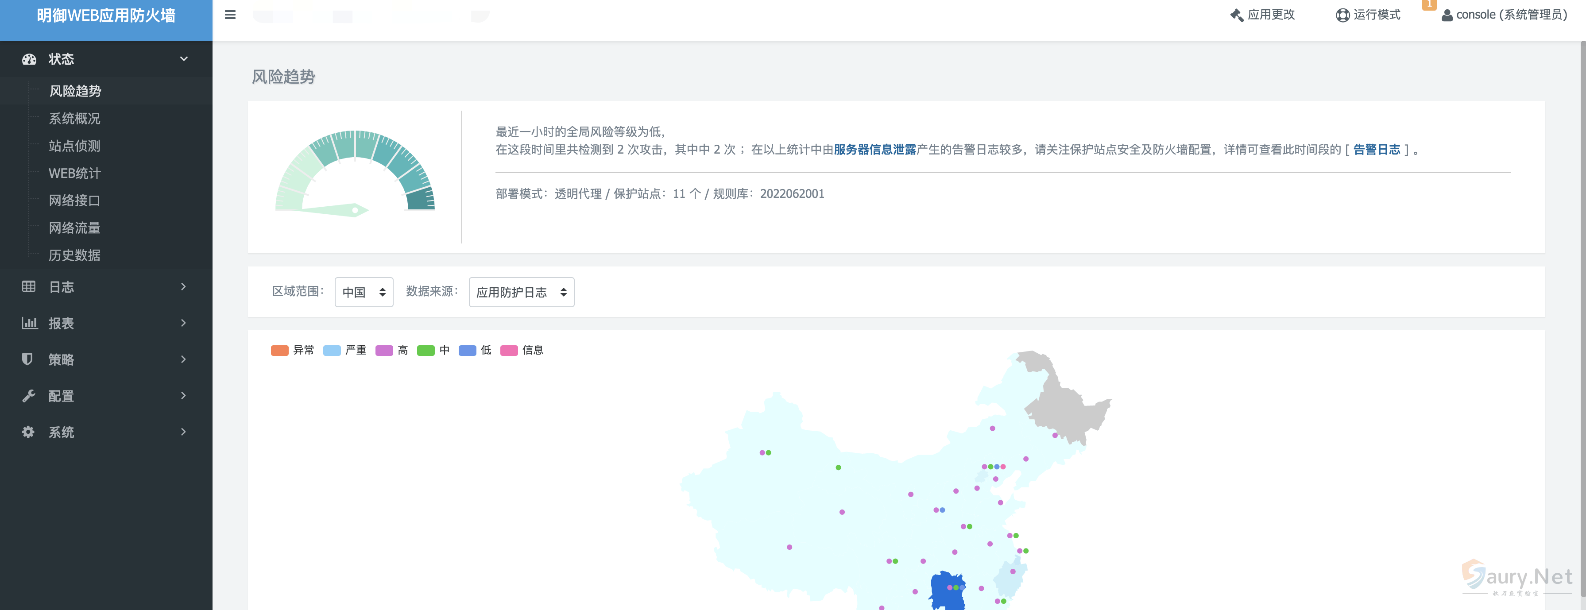Select the 网络流量 sidebar item

click(x=74, y=228)
